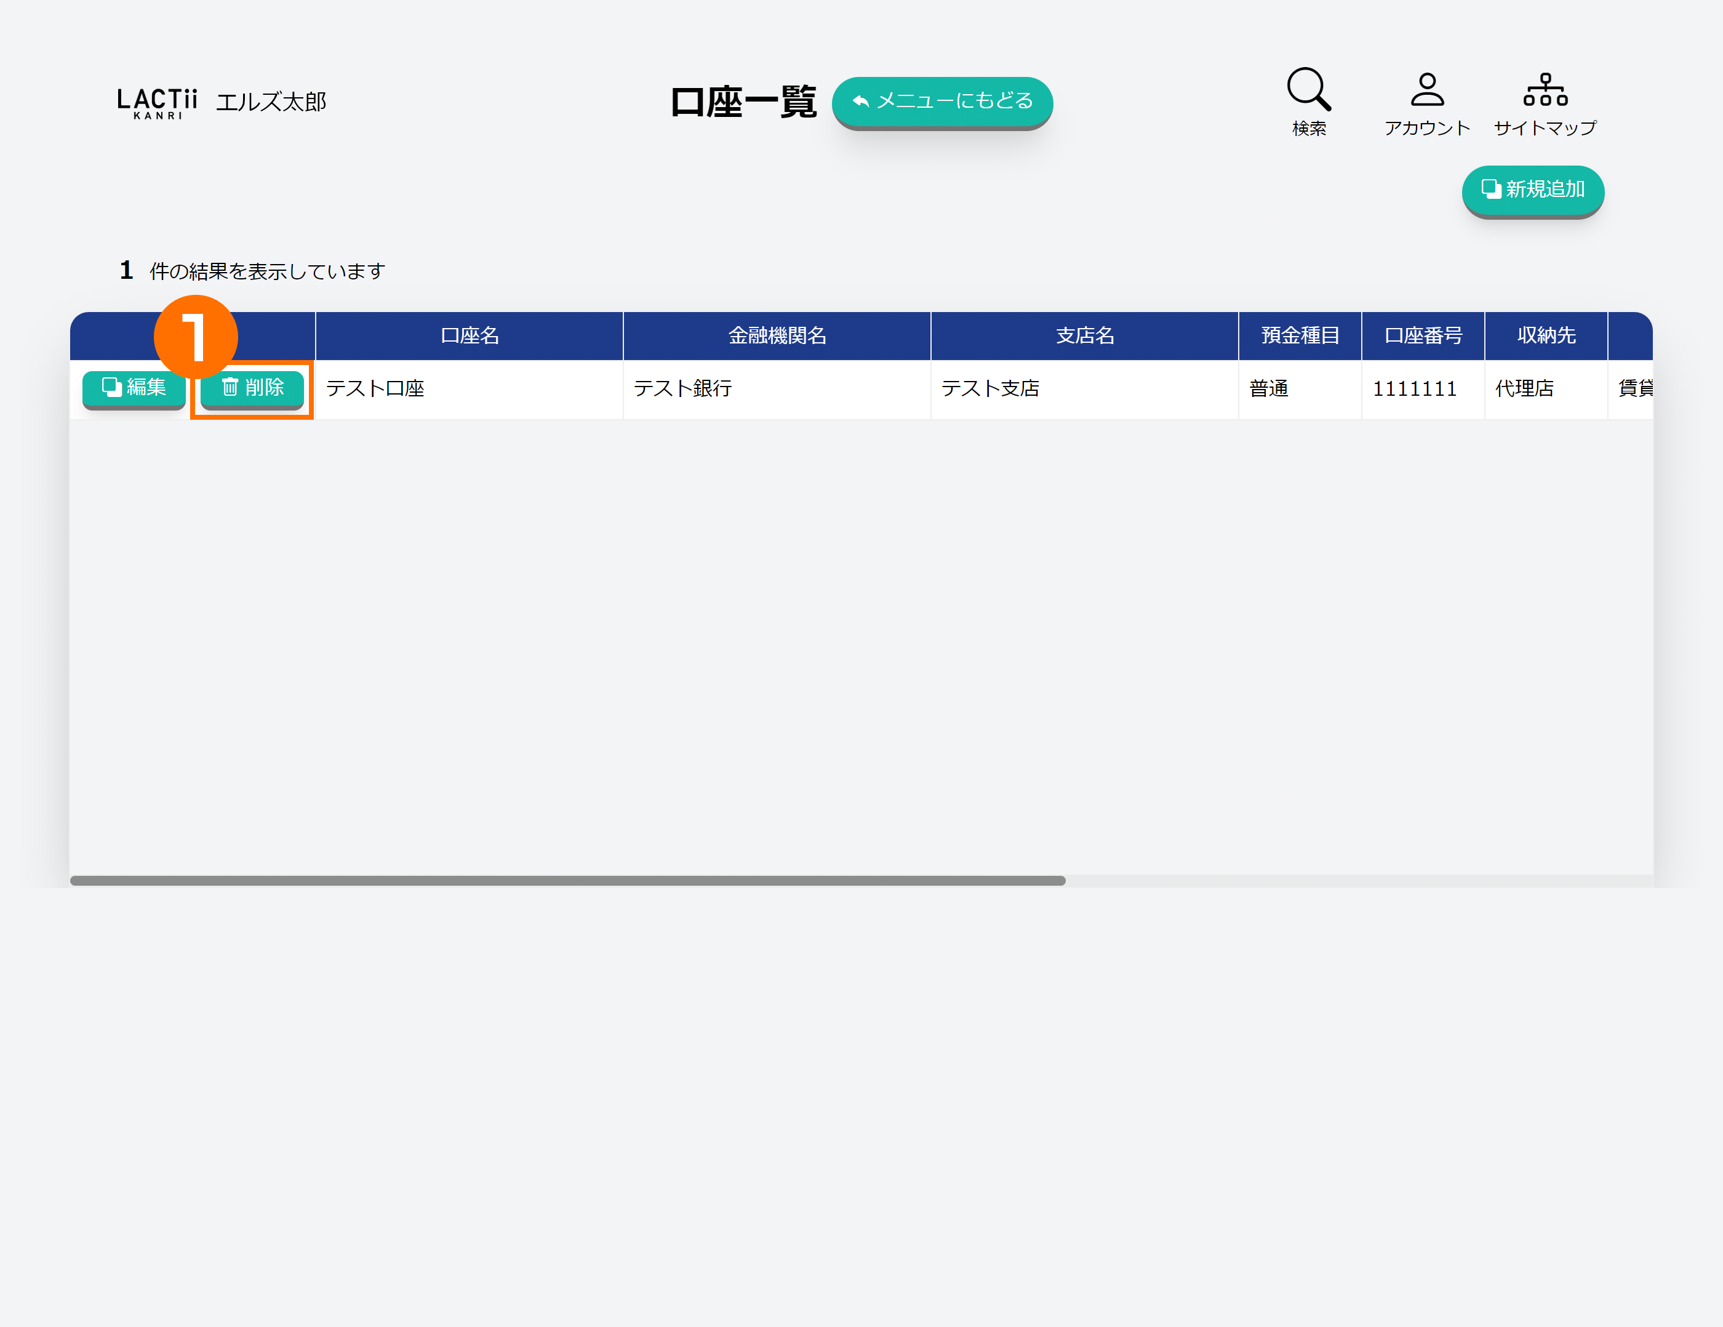Click the 支店名 column header
Screen dimensions: 1723x1327
[x=1085, y=336]
